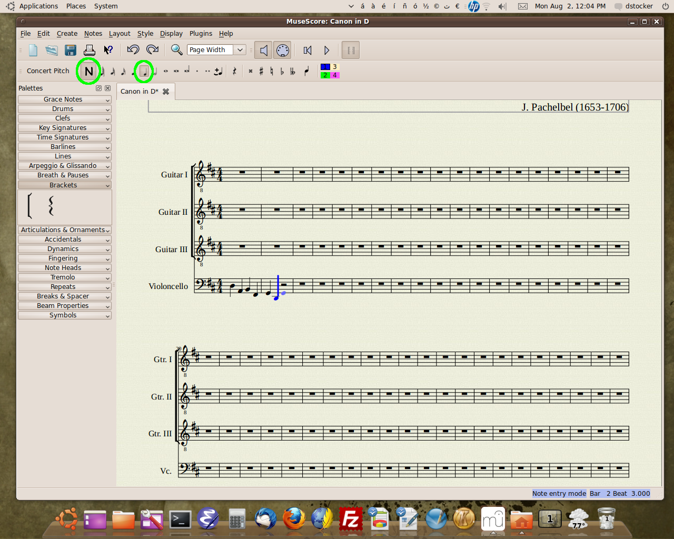Image resolution: width=674 pixels, height=539 pixels.
Task: Select the quarter note duration icon
Action: tap(143, 71)
